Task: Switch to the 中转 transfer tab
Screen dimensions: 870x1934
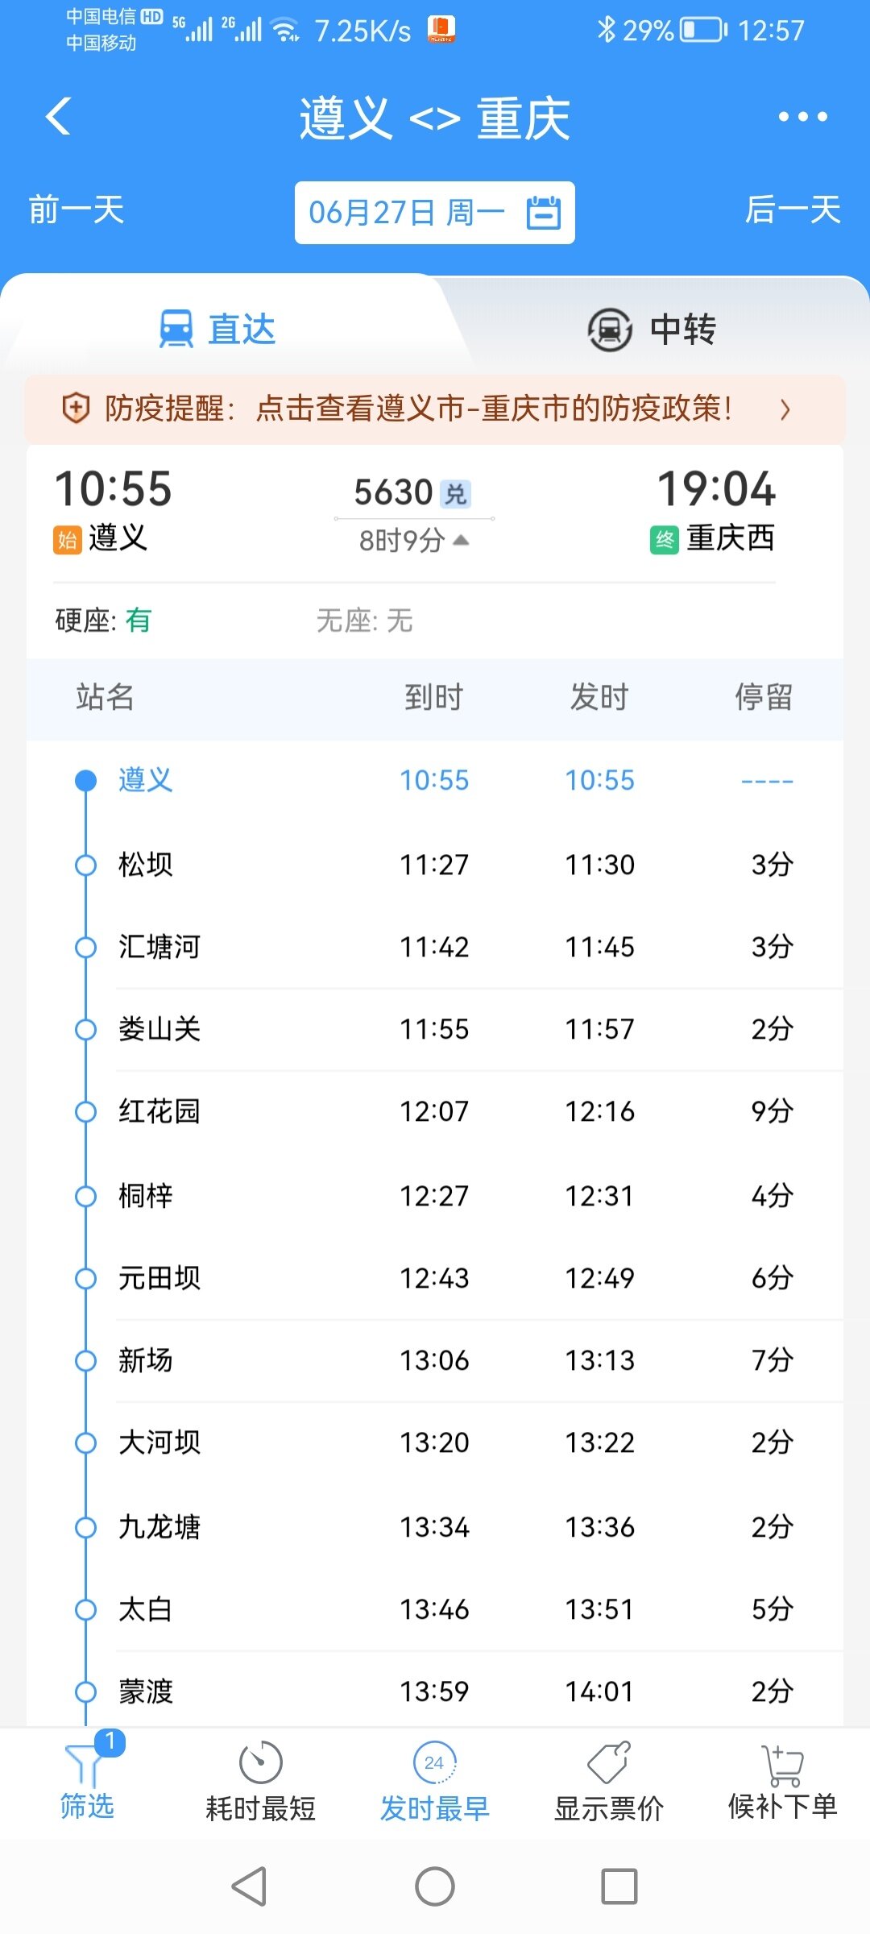Action: [652, 329]
